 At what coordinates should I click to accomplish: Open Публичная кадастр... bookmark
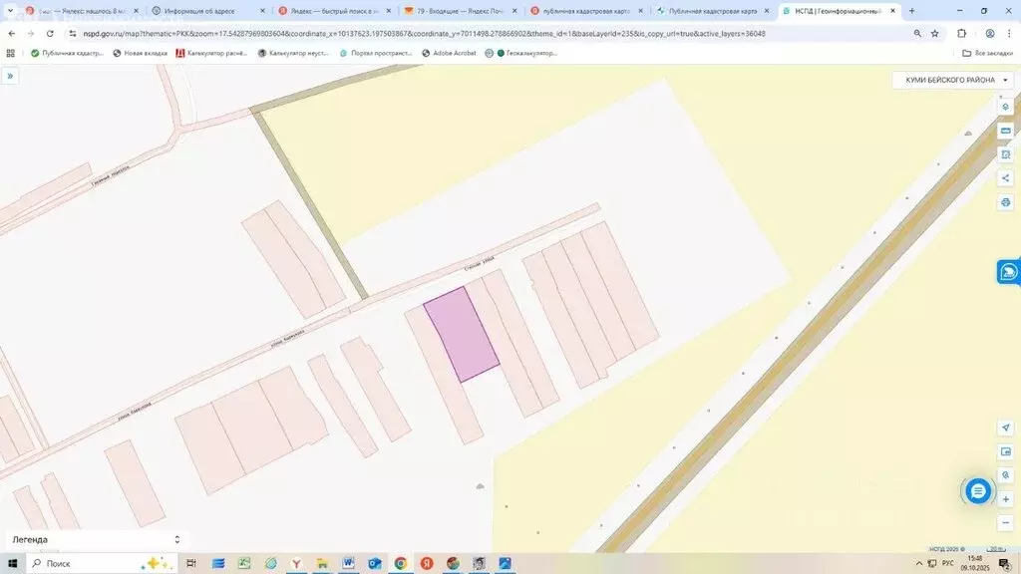(67, 54)
